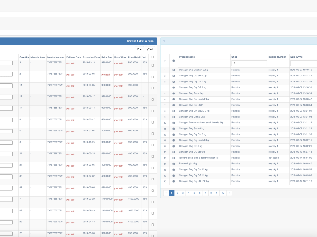This screenshot has width=317, height=237.
Task: Sort by Price Buy column
Action: coord(107,57)
